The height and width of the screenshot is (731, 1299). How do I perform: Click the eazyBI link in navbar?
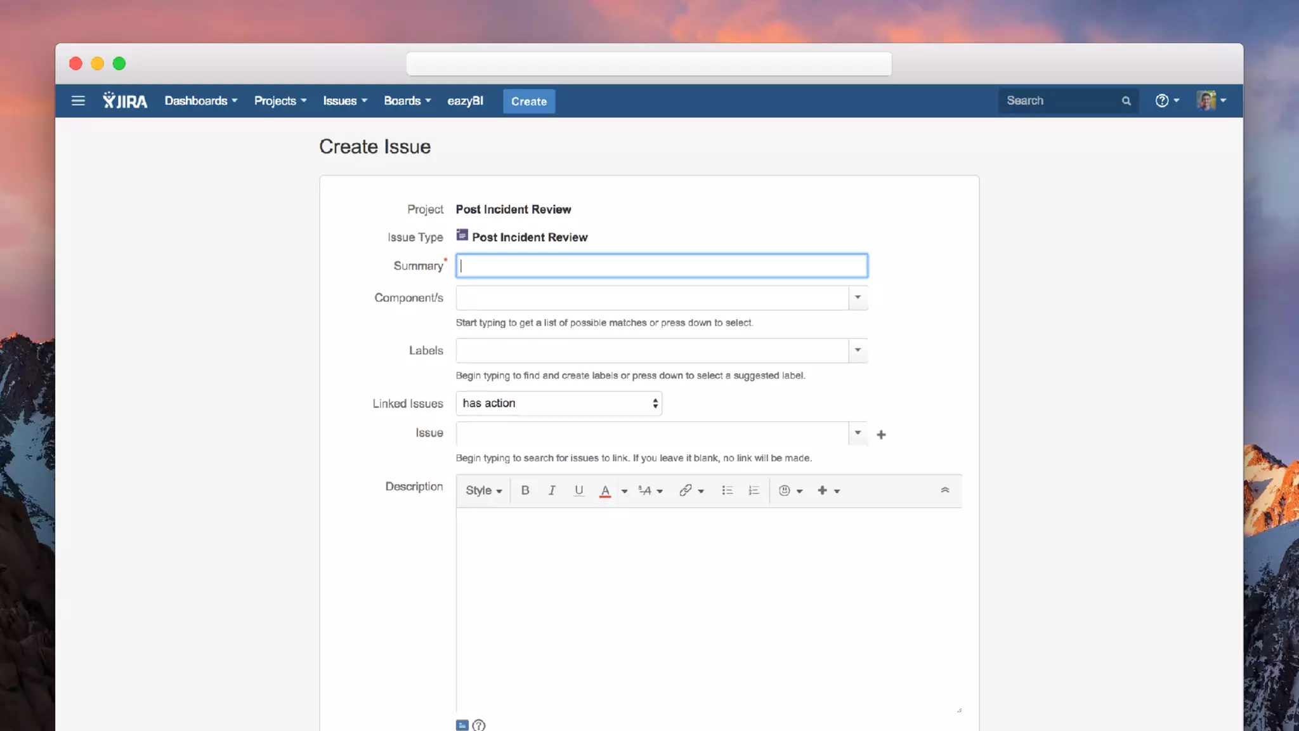click(465, 100)
